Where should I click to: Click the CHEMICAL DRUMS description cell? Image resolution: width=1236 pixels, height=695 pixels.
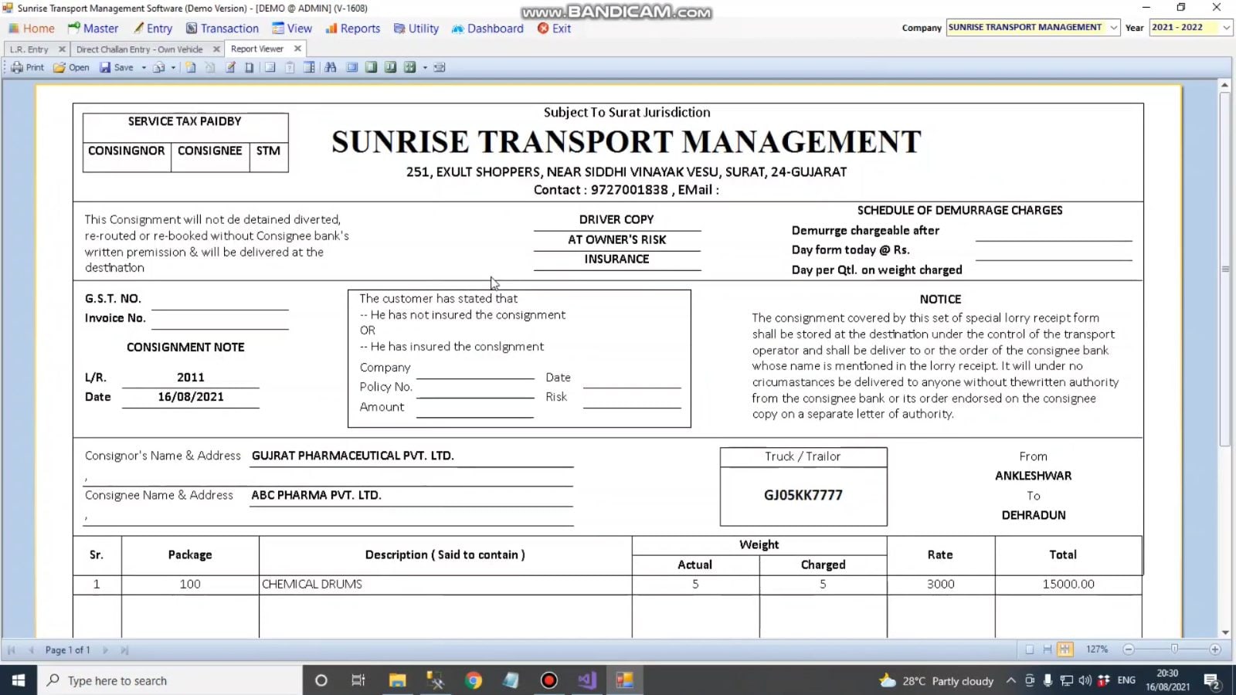(x=446, y=585)
